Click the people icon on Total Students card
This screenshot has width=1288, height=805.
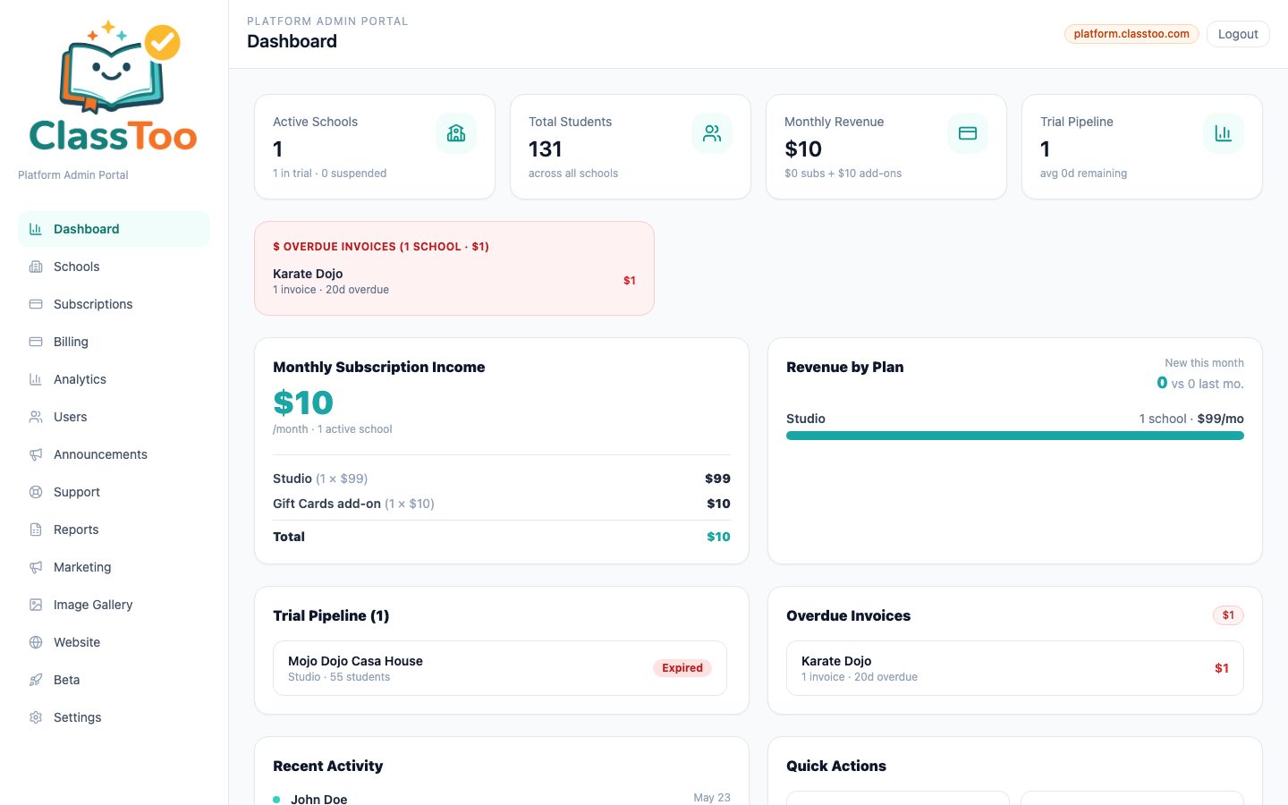pos(712,133)
